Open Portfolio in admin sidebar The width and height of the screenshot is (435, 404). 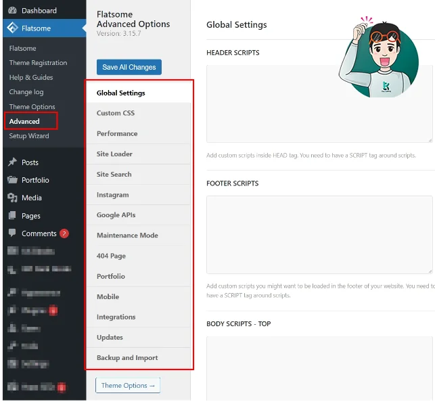click(35, 180)
